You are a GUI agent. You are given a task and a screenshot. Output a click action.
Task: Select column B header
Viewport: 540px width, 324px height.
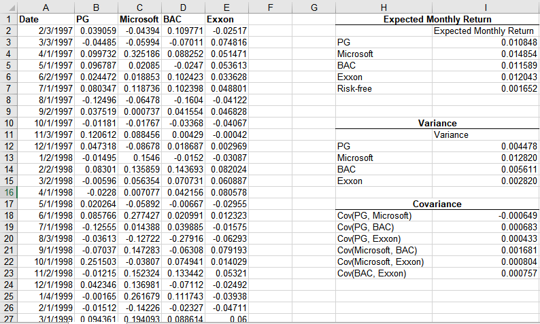[96, 7]
